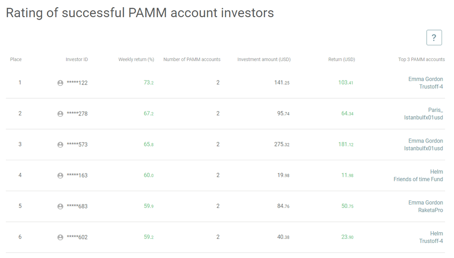Open Helm link in fourth row
454x258 pixels.
coord(436,172)
